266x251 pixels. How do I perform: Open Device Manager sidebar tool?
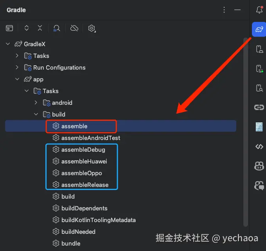[259, 49]
